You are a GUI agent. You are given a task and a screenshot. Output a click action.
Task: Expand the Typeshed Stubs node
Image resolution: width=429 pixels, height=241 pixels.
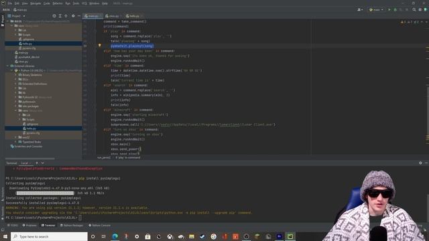pos(16,142)
